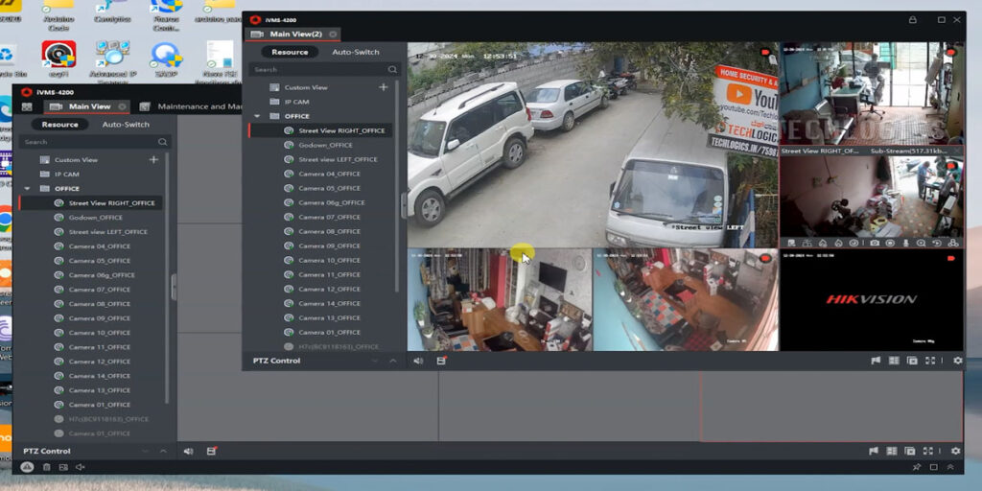The width and height of the screenshot is (982, 491).
Task: Add a custom view with the plus icon in the front window
Action: 384,87
